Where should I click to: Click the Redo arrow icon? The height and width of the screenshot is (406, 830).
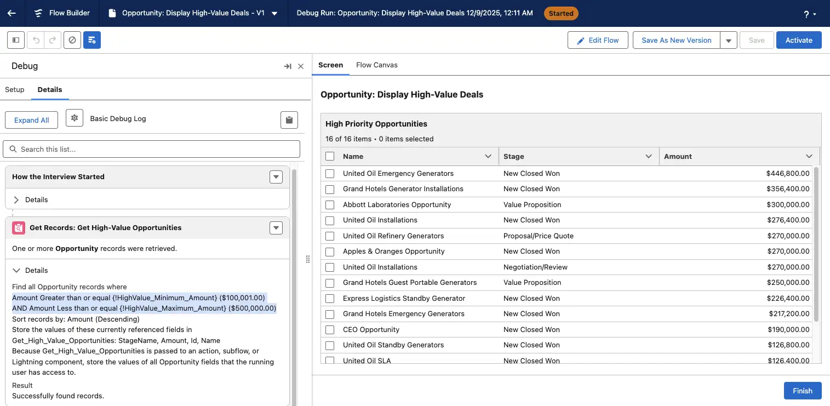point(53,40)
